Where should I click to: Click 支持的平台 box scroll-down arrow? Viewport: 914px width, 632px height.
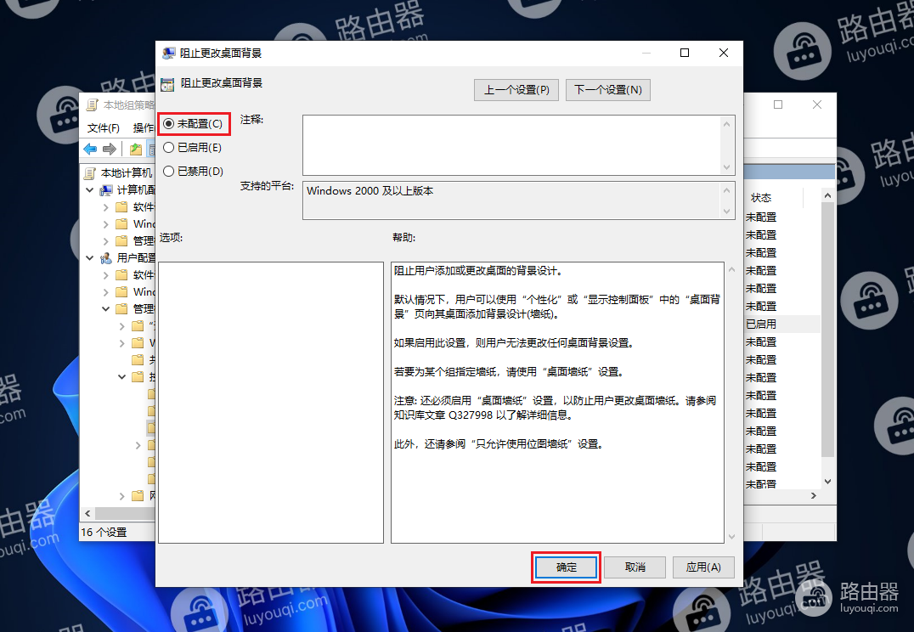(726, 211)
